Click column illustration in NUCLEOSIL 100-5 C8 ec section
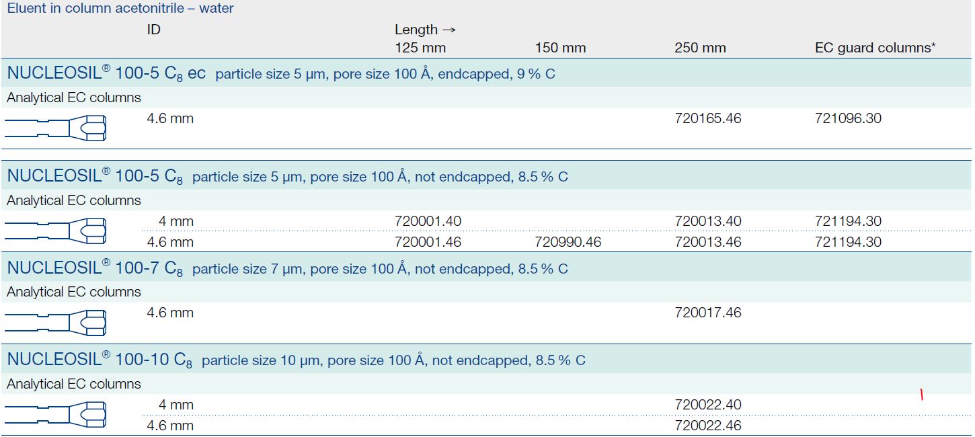The height and width of the screenshot is (437, 975). [x=55, y=128]
